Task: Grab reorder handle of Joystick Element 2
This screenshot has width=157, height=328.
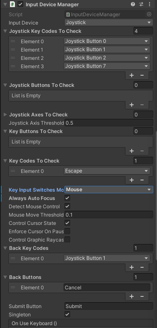Action: (13, 58)
